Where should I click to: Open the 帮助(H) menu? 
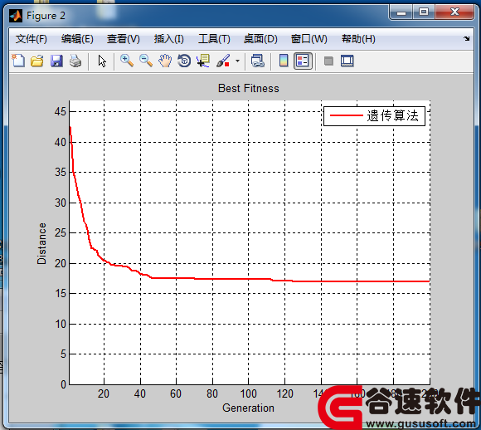click(x=358, y=39)
